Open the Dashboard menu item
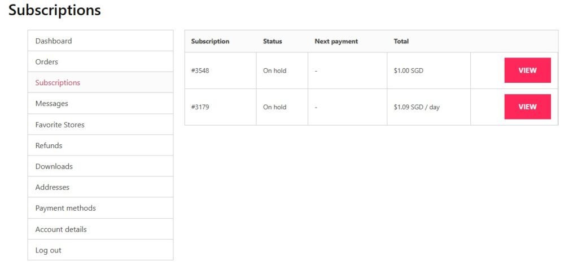Image resolution: width=578 pixels, height=266 pixels. pyautogui.click(x=100, y=41)
